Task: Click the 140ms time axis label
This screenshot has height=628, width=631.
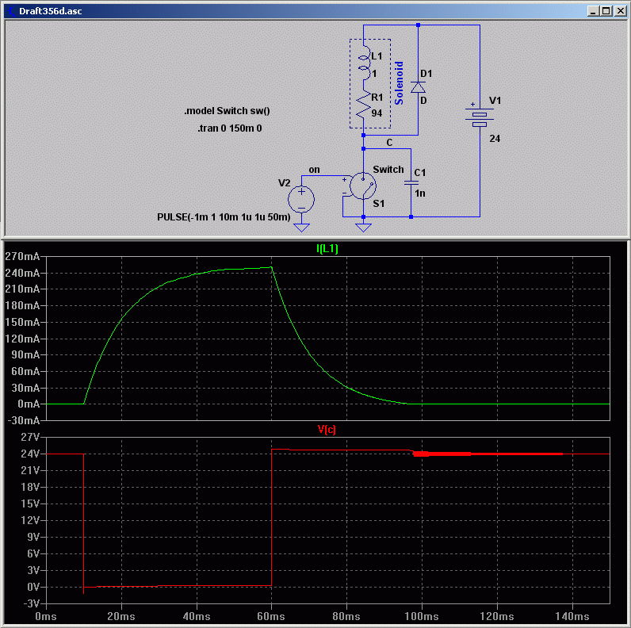Action: (572, 616)
